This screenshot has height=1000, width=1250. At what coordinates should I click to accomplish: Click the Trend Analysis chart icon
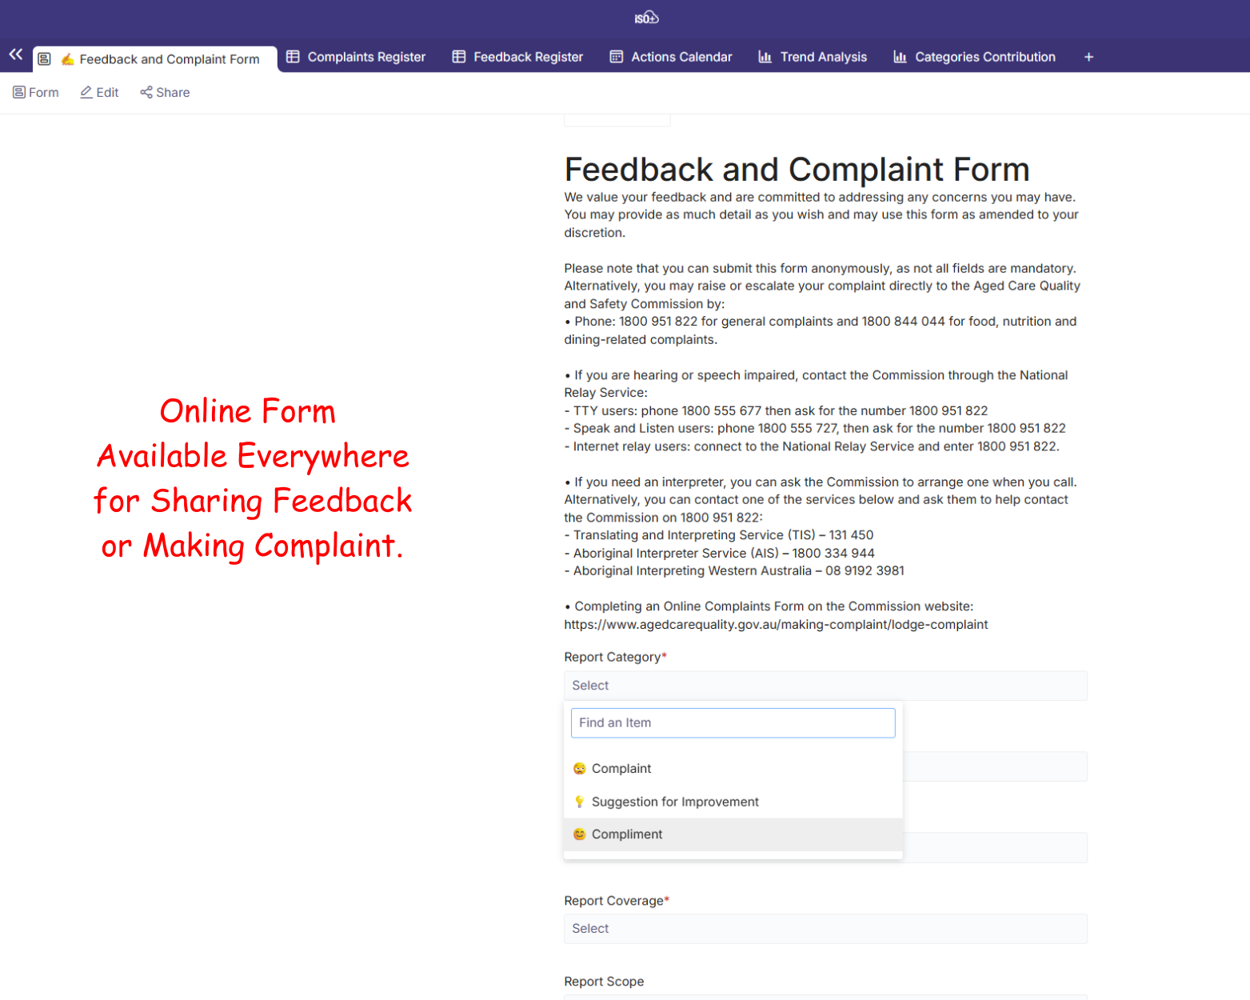pyautogui.click(x=765, y=57)
